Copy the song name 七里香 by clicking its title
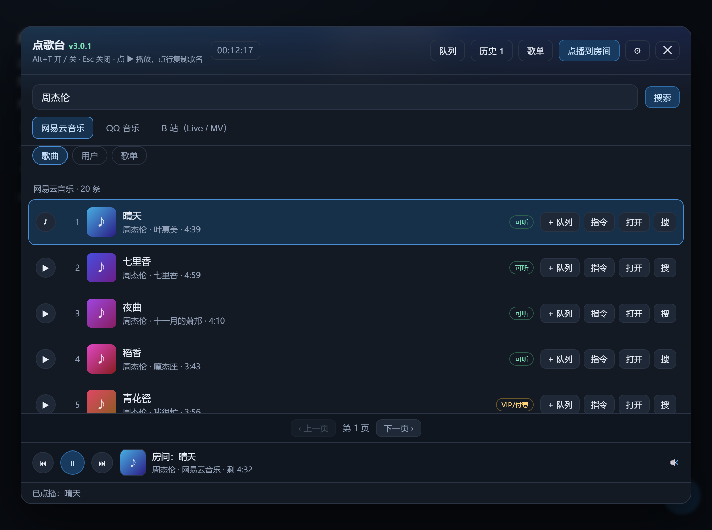The height and width of the screenshot is (530, 712). click(x=137, y=261)
